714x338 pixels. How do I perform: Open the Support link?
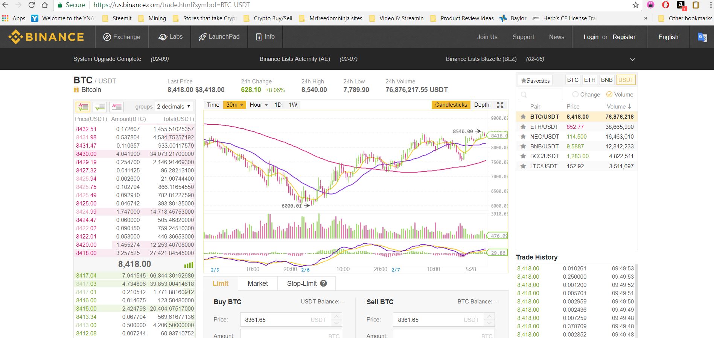(x=523, y=37)
